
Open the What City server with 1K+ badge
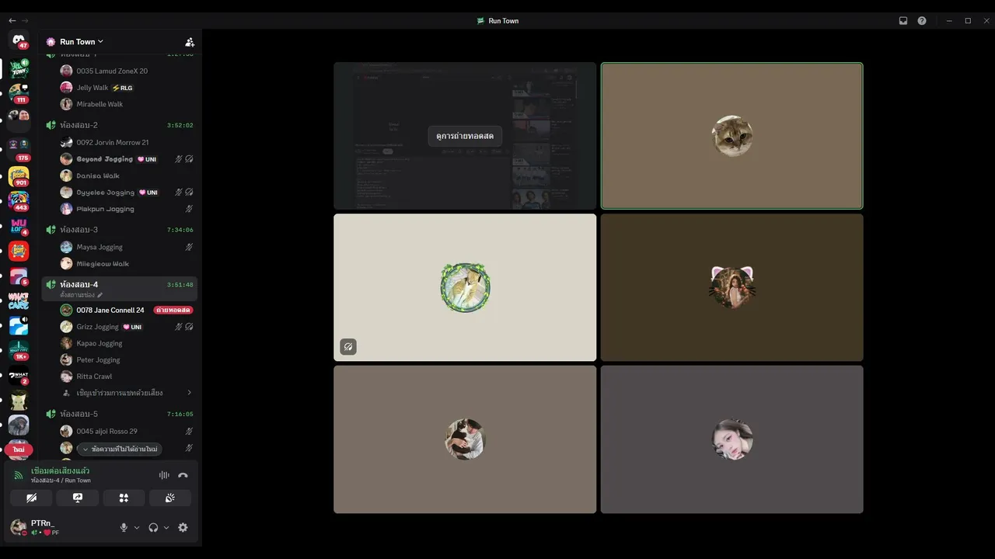pyautogui.click(x=19, y=350)
